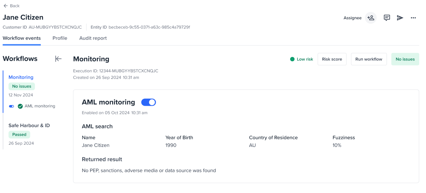Click the Risk score button
The width and height of the screenshot is (426, 193).
tap(332, 59)
